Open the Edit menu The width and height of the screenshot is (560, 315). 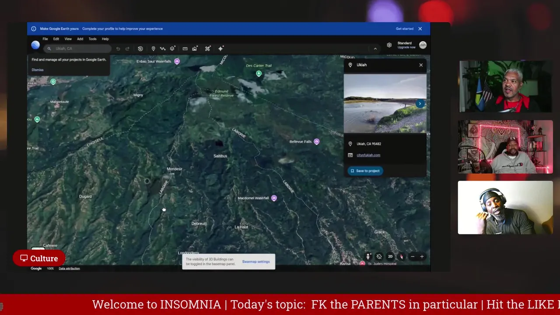click(x=56, y=39)
